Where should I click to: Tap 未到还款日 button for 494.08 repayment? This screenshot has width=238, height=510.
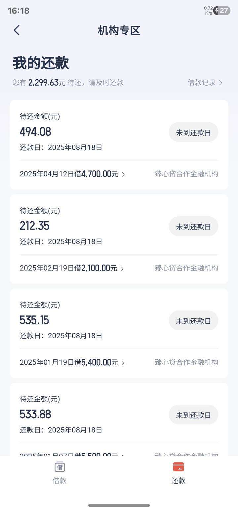tap(193, 132)
